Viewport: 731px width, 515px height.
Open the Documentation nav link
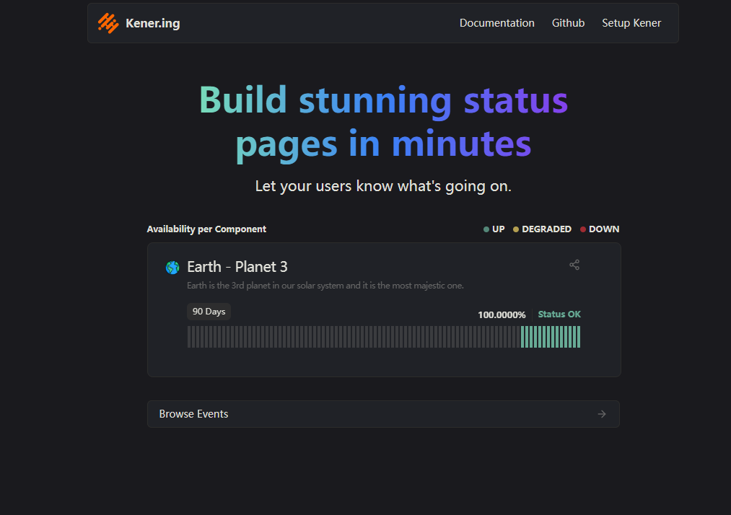[x=497, y=23]
